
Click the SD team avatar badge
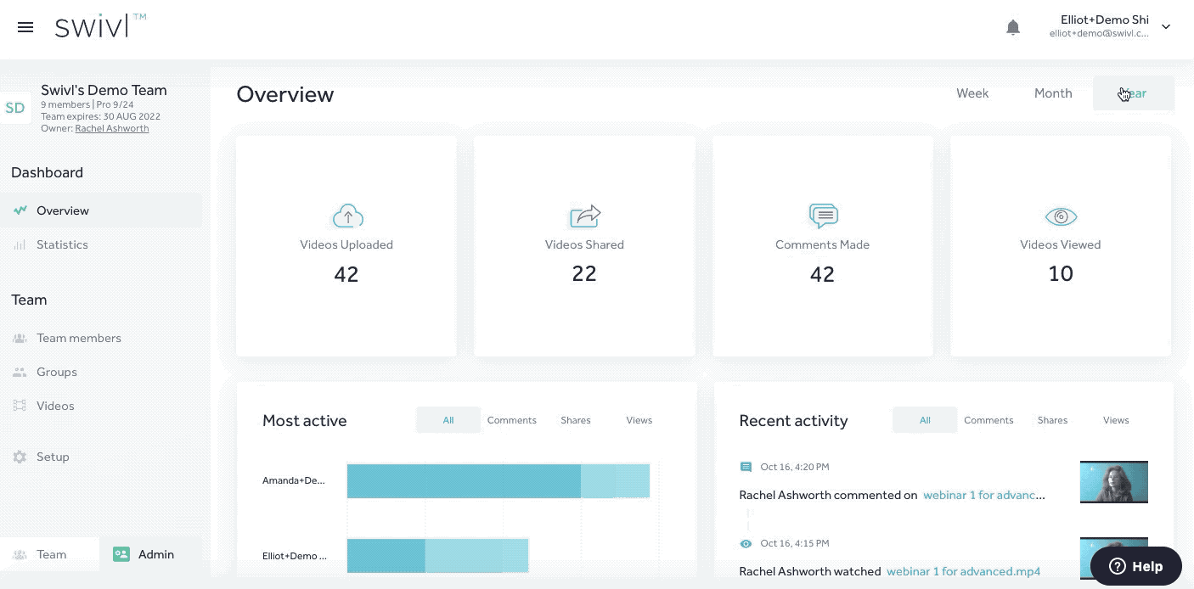15,108
